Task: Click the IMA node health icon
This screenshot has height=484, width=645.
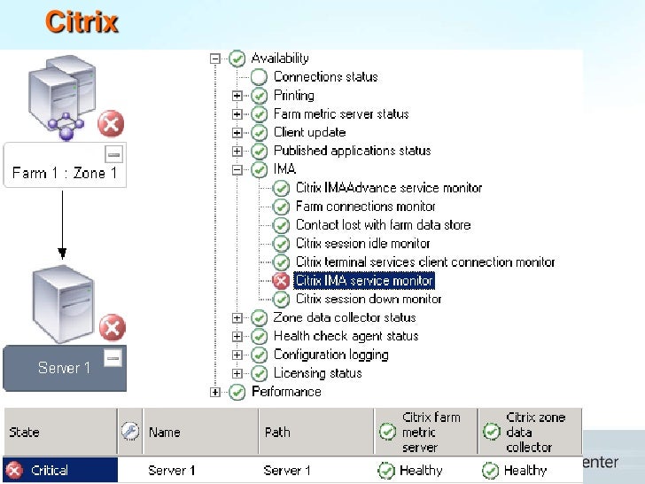Action: tap(259, 169)
